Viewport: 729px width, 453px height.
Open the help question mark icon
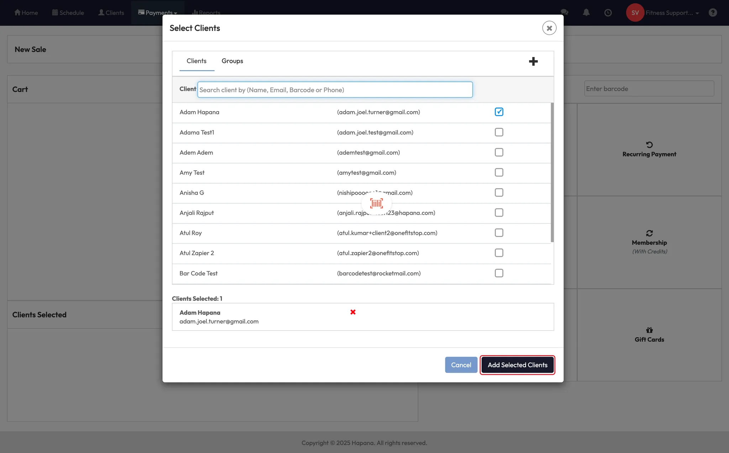click(x=713, y=13)
